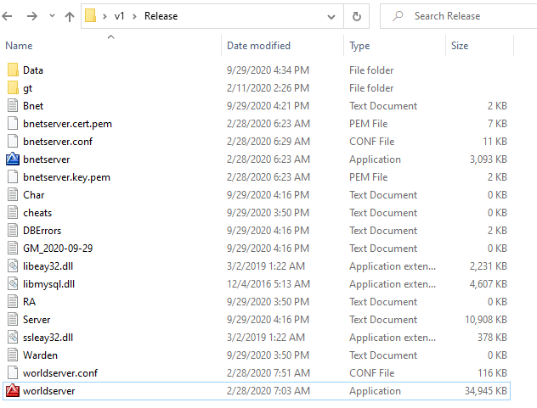
Task: Go forward with the right arrow
Action: point(32,16)
